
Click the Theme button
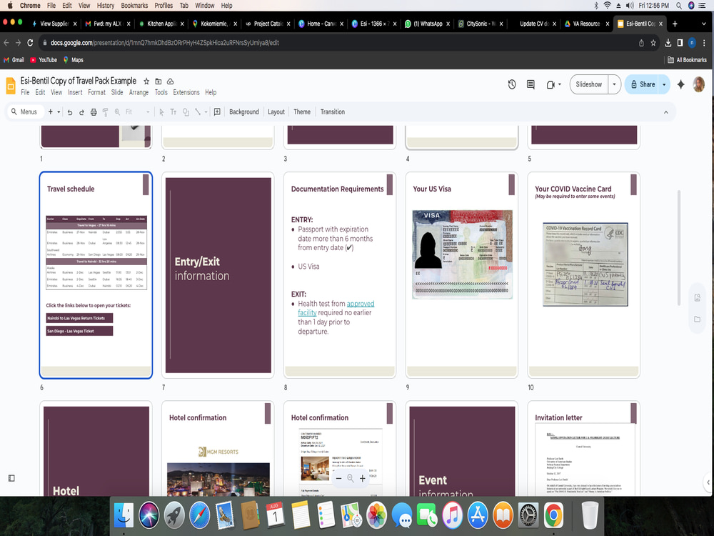[x=302, y=112]
